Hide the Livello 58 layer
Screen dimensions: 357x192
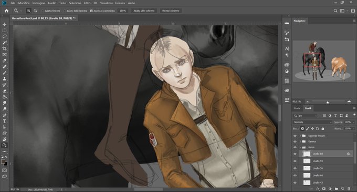tap(295, 154)
